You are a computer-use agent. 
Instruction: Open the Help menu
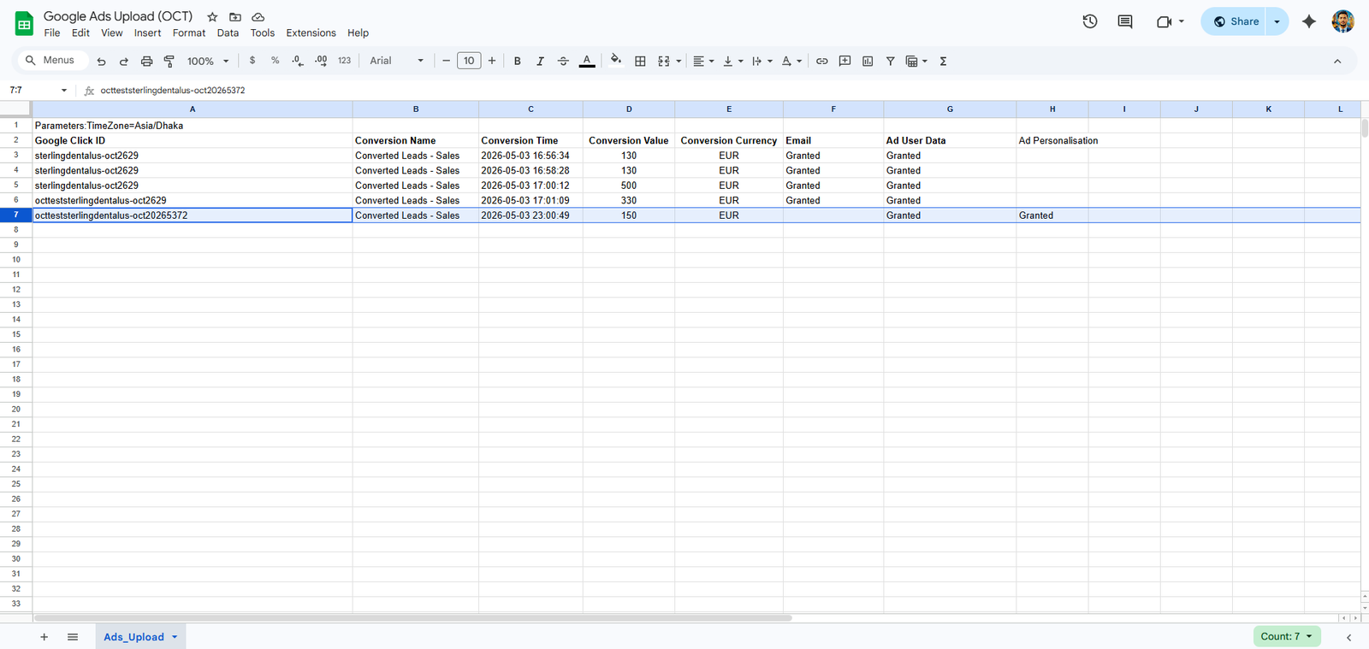point(358,33)
